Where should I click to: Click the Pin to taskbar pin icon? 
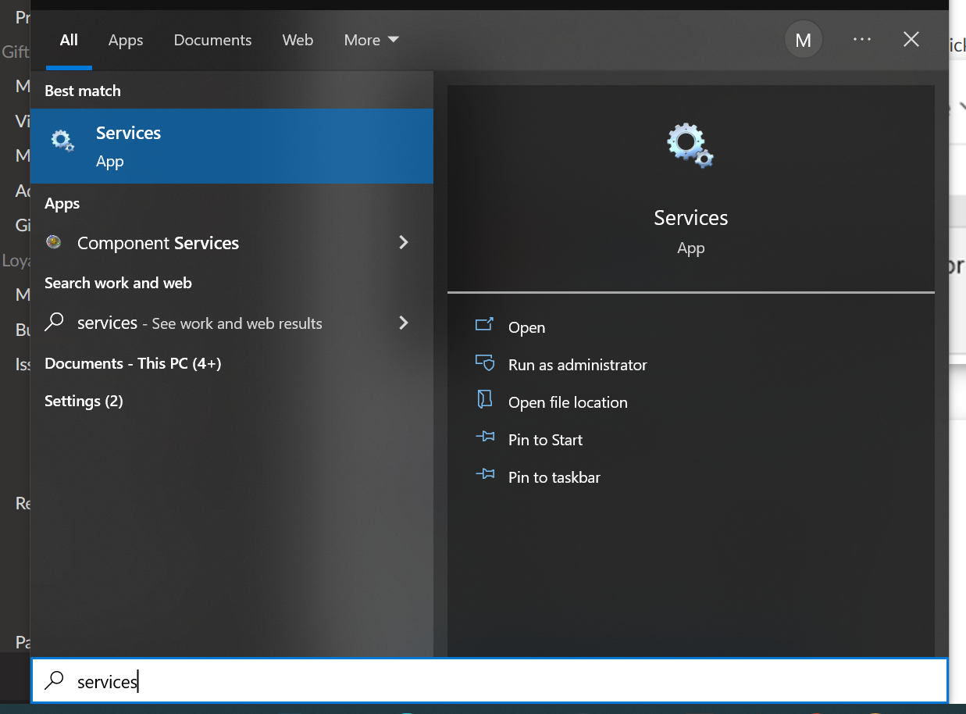[484, 475]
